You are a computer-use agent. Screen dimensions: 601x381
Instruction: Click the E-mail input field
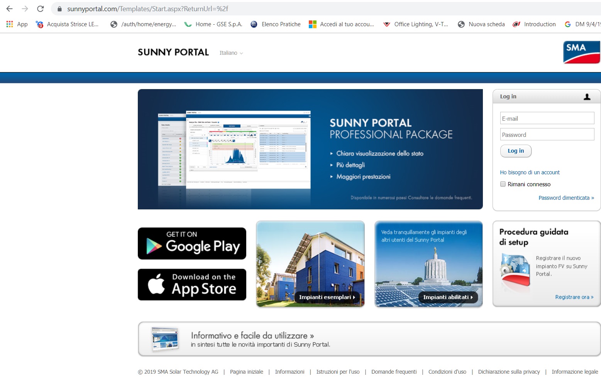coord(547,118)
